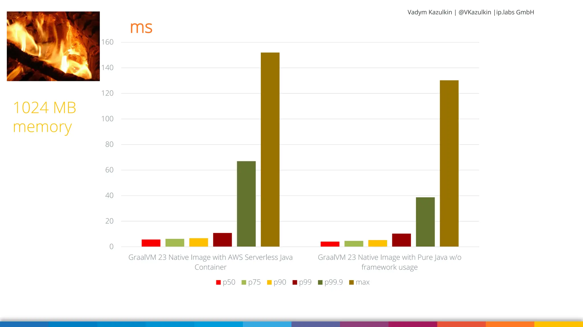Click the p99.9 bar in Pure Java group
Image resolution: width=583 pixels, height=327 pixels.
point(425,222)
